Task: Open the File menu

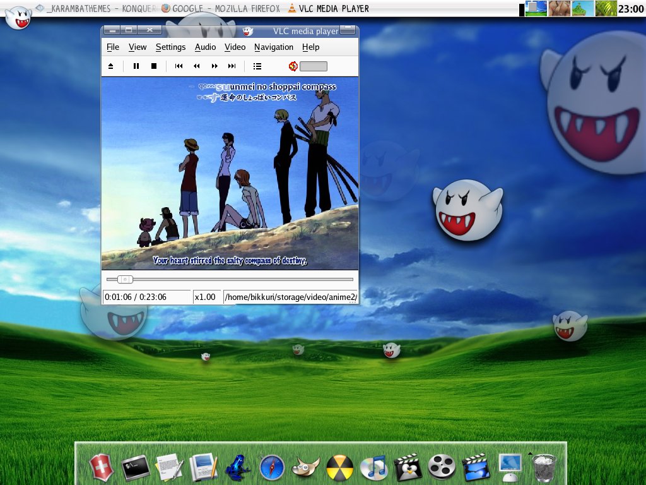Action: coord(113,47)
